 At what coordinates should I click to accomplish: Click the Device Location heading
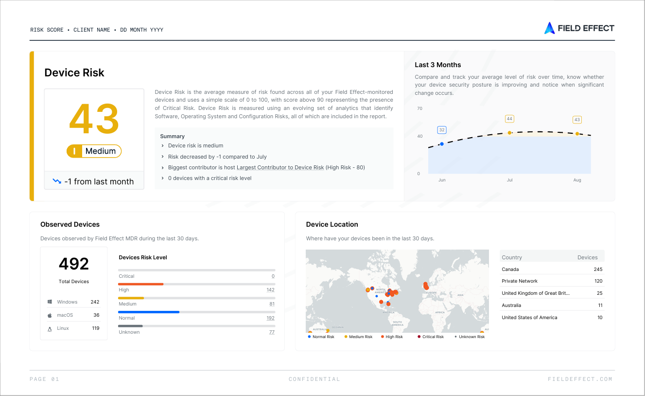pyautogui.click(x=332, y=224)
